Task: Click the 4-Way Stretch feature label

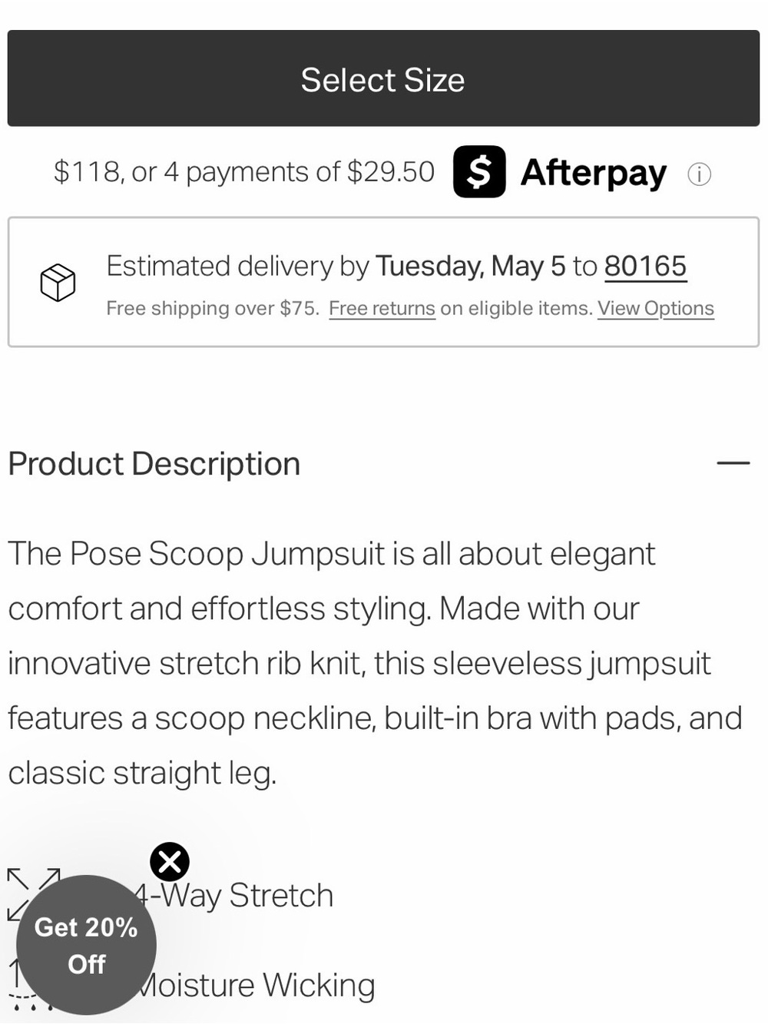Action: coord(234,896)
